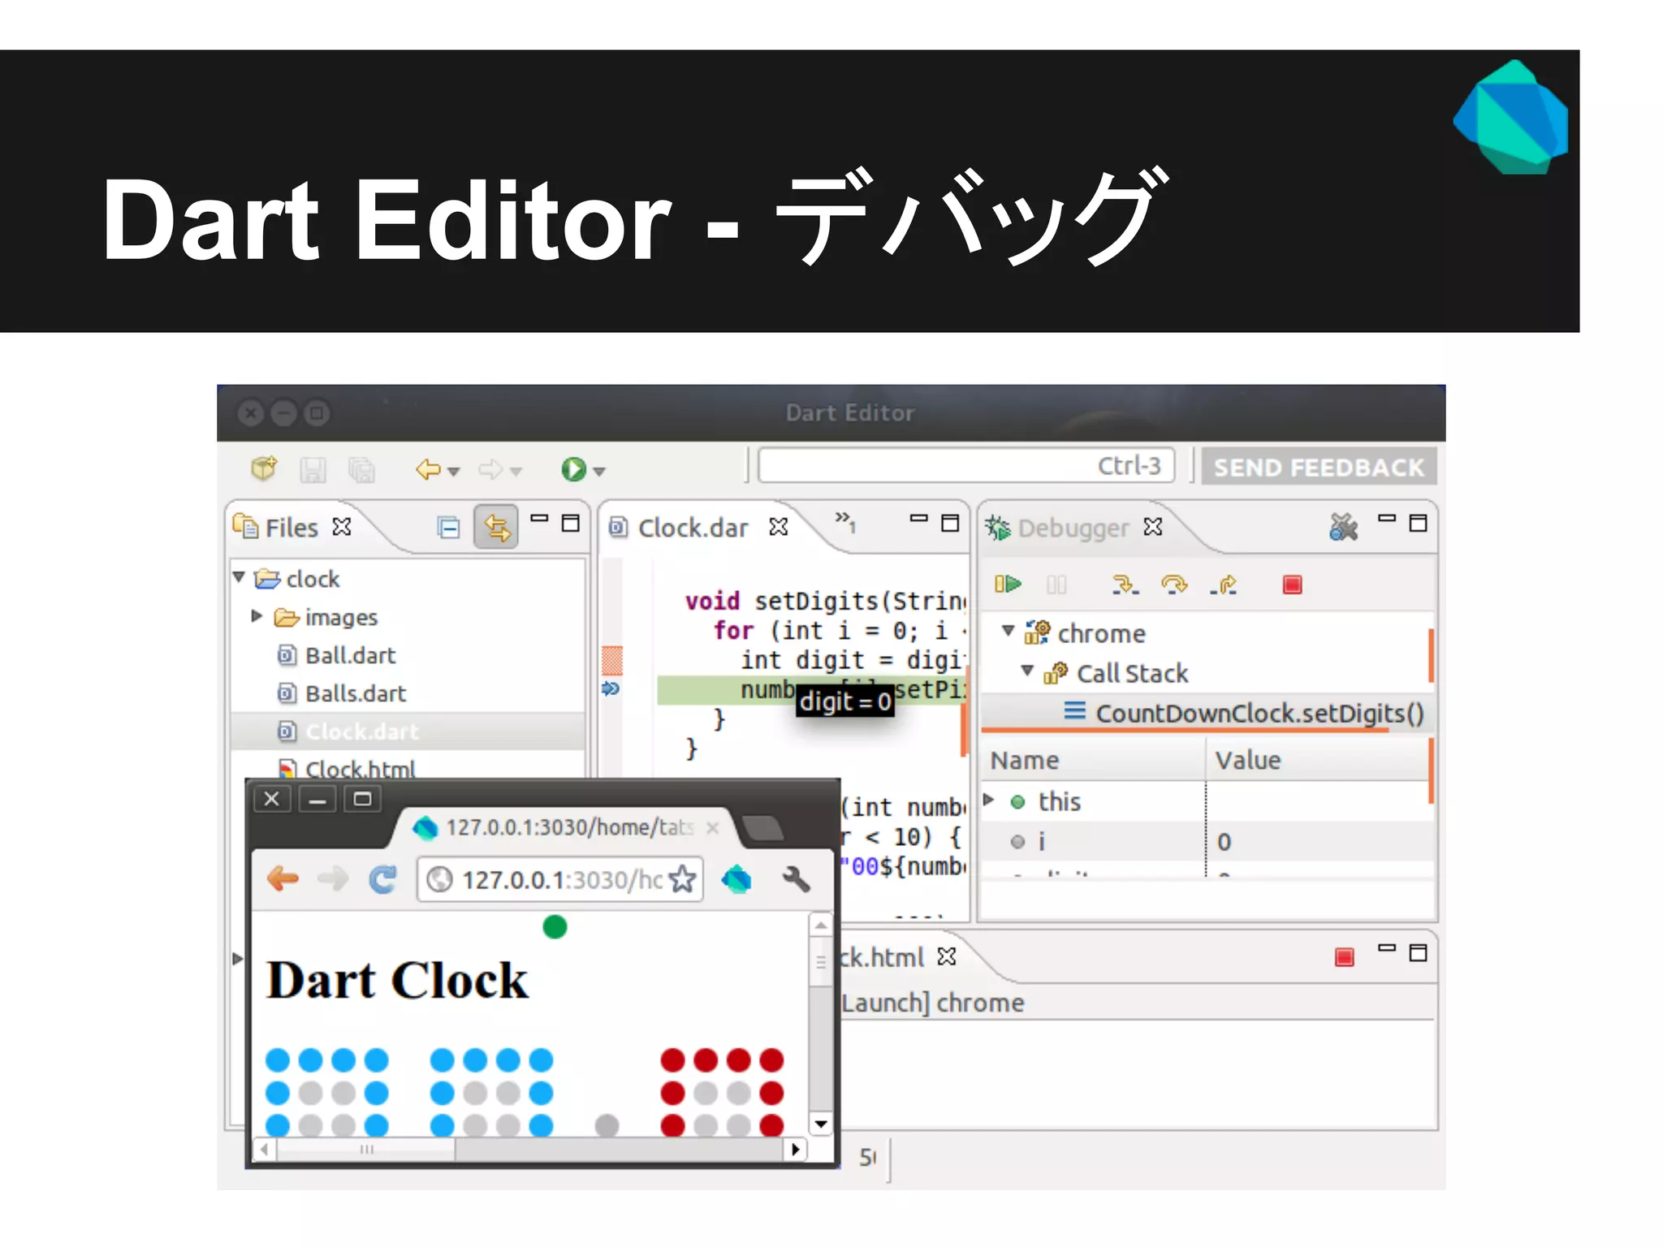Show hidden editor tabs list
This screenshot has height=1247, width=1663.
click(x=845, y=522)
